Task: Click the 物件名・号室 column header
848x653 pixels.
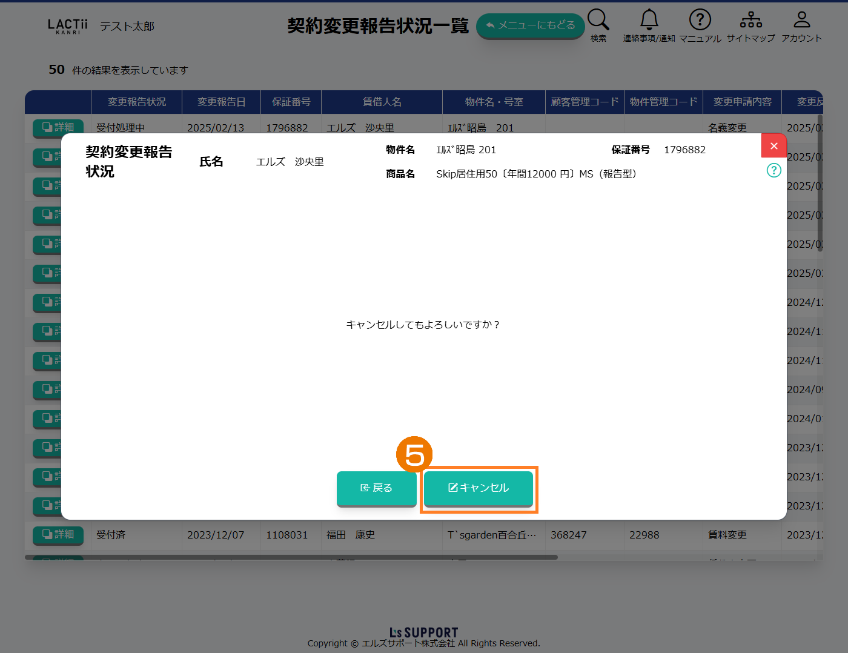Action: [494, 102]
